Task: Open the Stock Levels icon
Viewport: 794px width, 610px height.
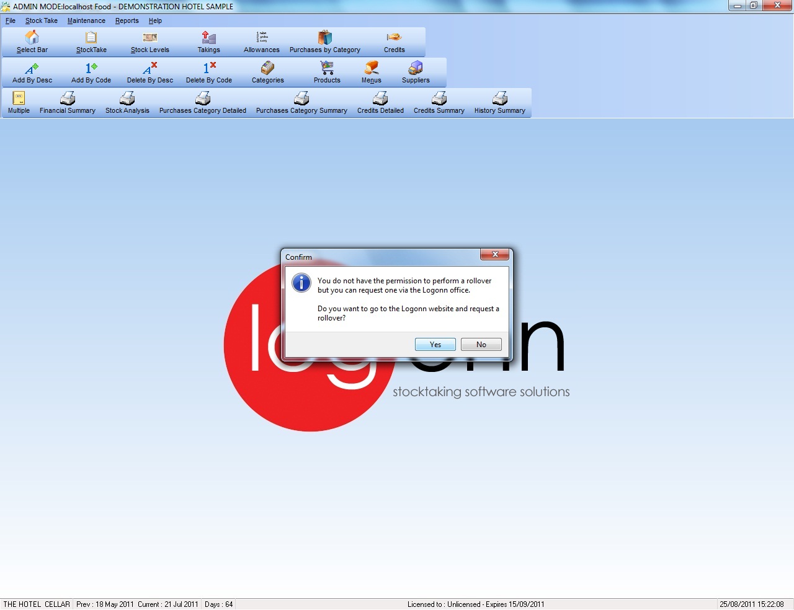Action: pyautogui.click(x=150, y=42)
